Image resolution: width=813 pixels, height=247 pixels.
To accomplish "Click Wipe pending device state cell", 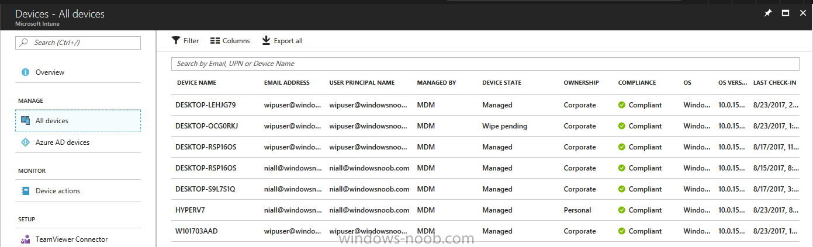I will [x=504, y=126].
